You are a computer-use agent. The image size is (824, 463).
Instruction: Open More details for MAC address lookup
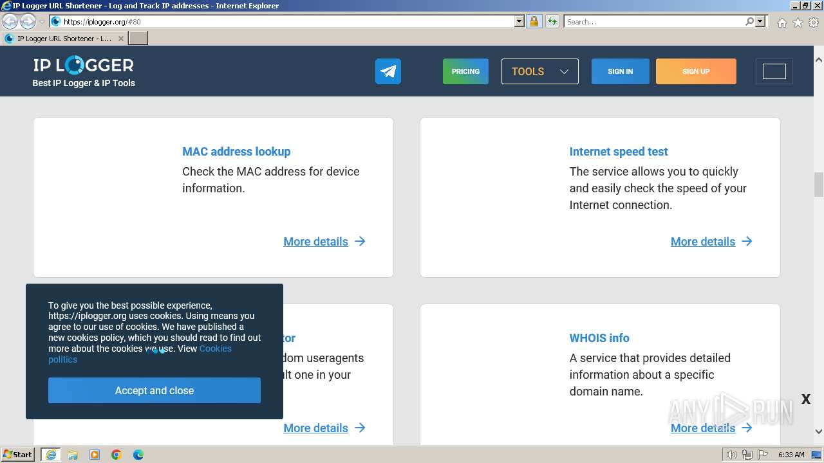[324, 242]
